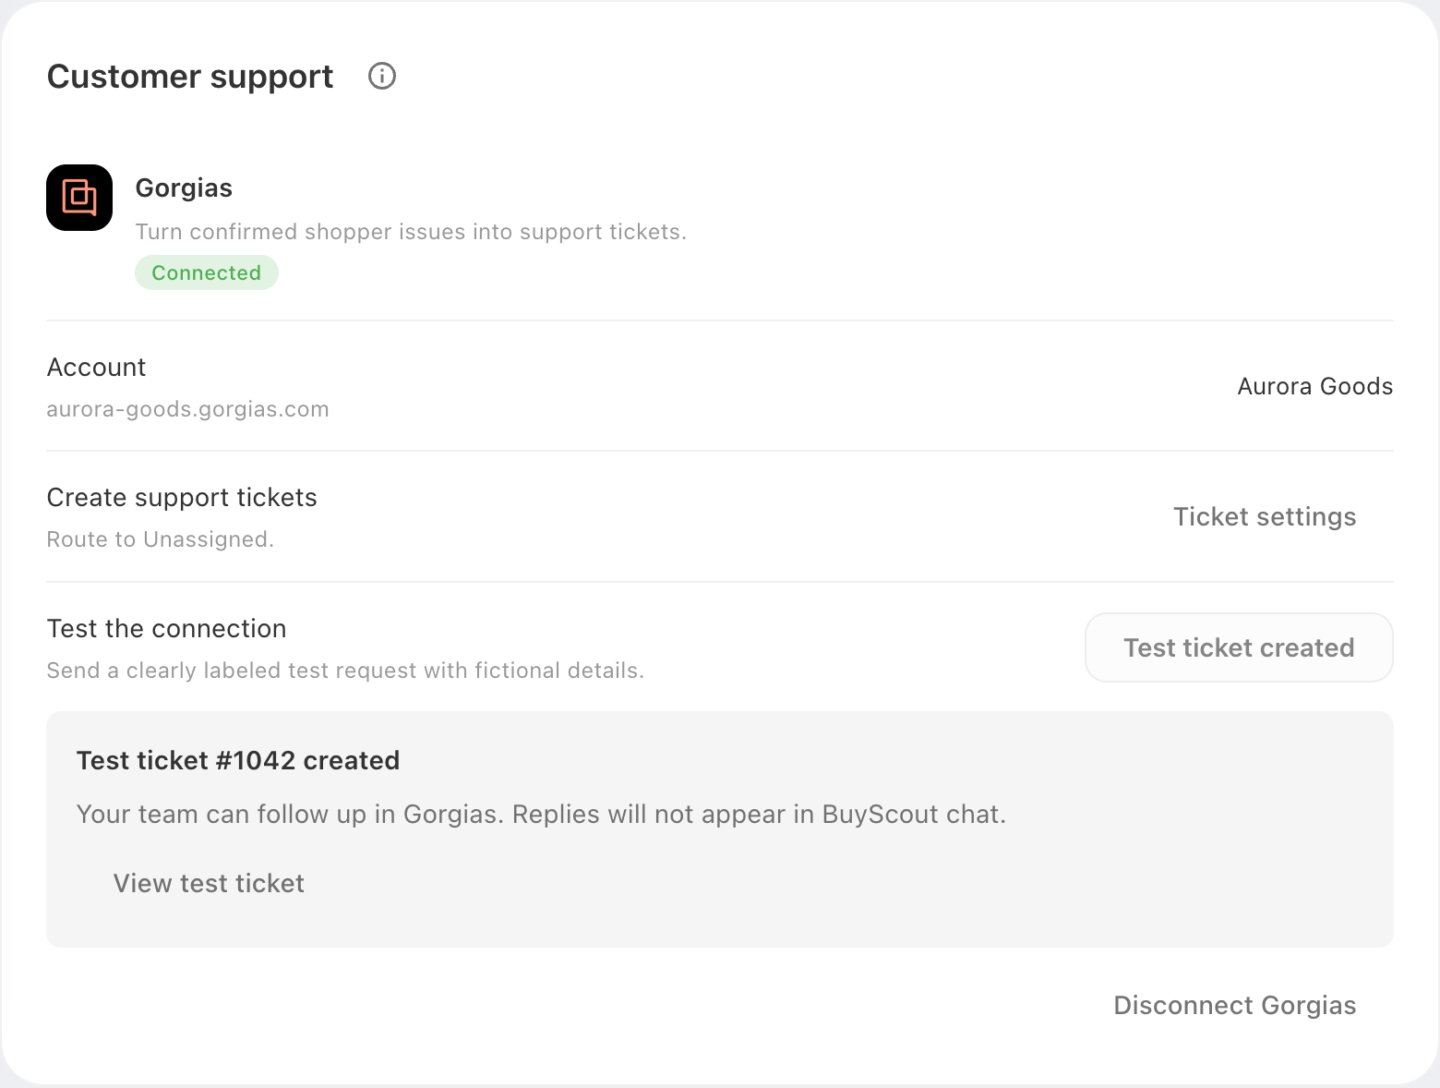Screen dimensions: 1440x1088
Task: Click the Aurora Goods account name
Action: (x=1314, y=386)
